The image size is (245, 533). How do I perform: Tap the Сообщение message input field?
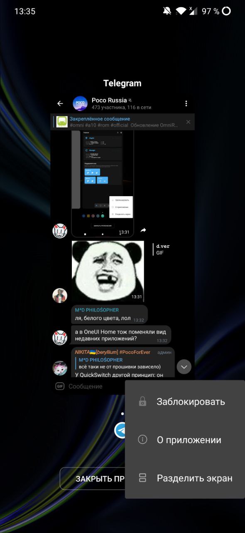[x=86, y=386]
